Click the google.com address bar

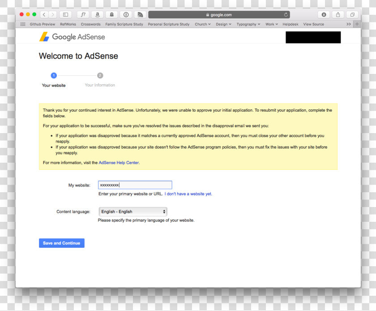[x=219, y=15]
